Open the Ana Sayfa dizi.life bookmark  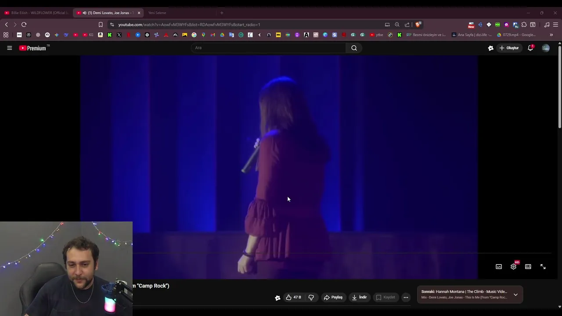(472, 35)
